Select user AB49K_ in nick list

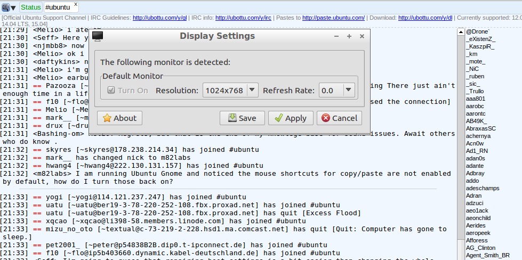tap(476, 121)
